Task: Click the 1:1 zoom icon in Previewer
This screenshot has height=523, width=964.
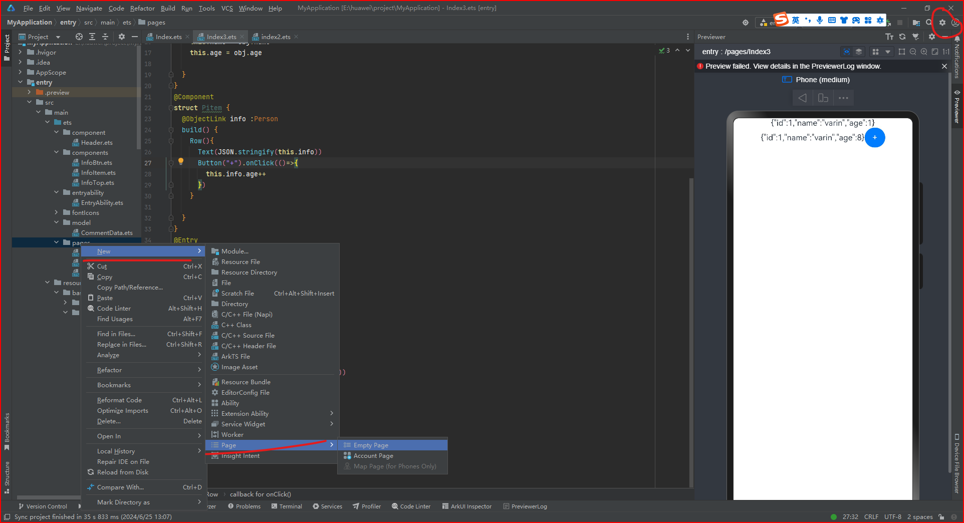Action: 946,52
